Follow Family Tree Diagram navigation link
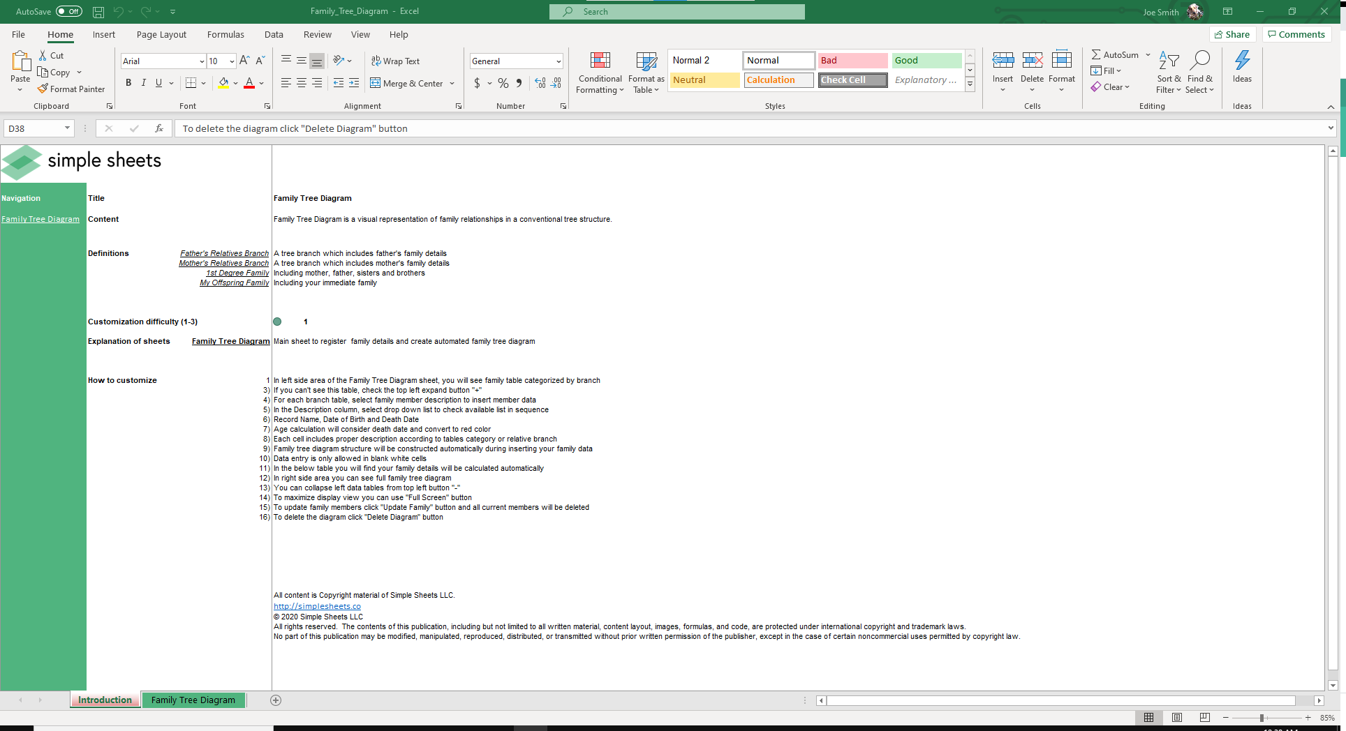Image resolution: width=1346 pixels, height=731 pixels. pyautogui.click(x=40, y=219)
